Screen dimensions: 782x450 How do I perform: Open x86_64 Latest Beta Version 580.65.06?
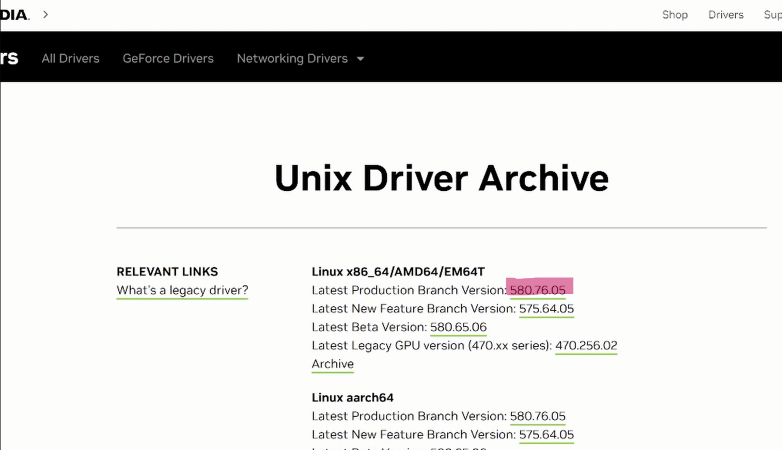click(458, 327)
